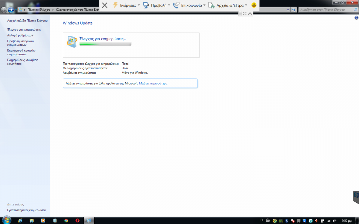Click 'Οι ενημερώσεις εγκαταστάθηκαν:' label
Image resolution: width=359 pixels, height=224 pixels.
[85, 68]
